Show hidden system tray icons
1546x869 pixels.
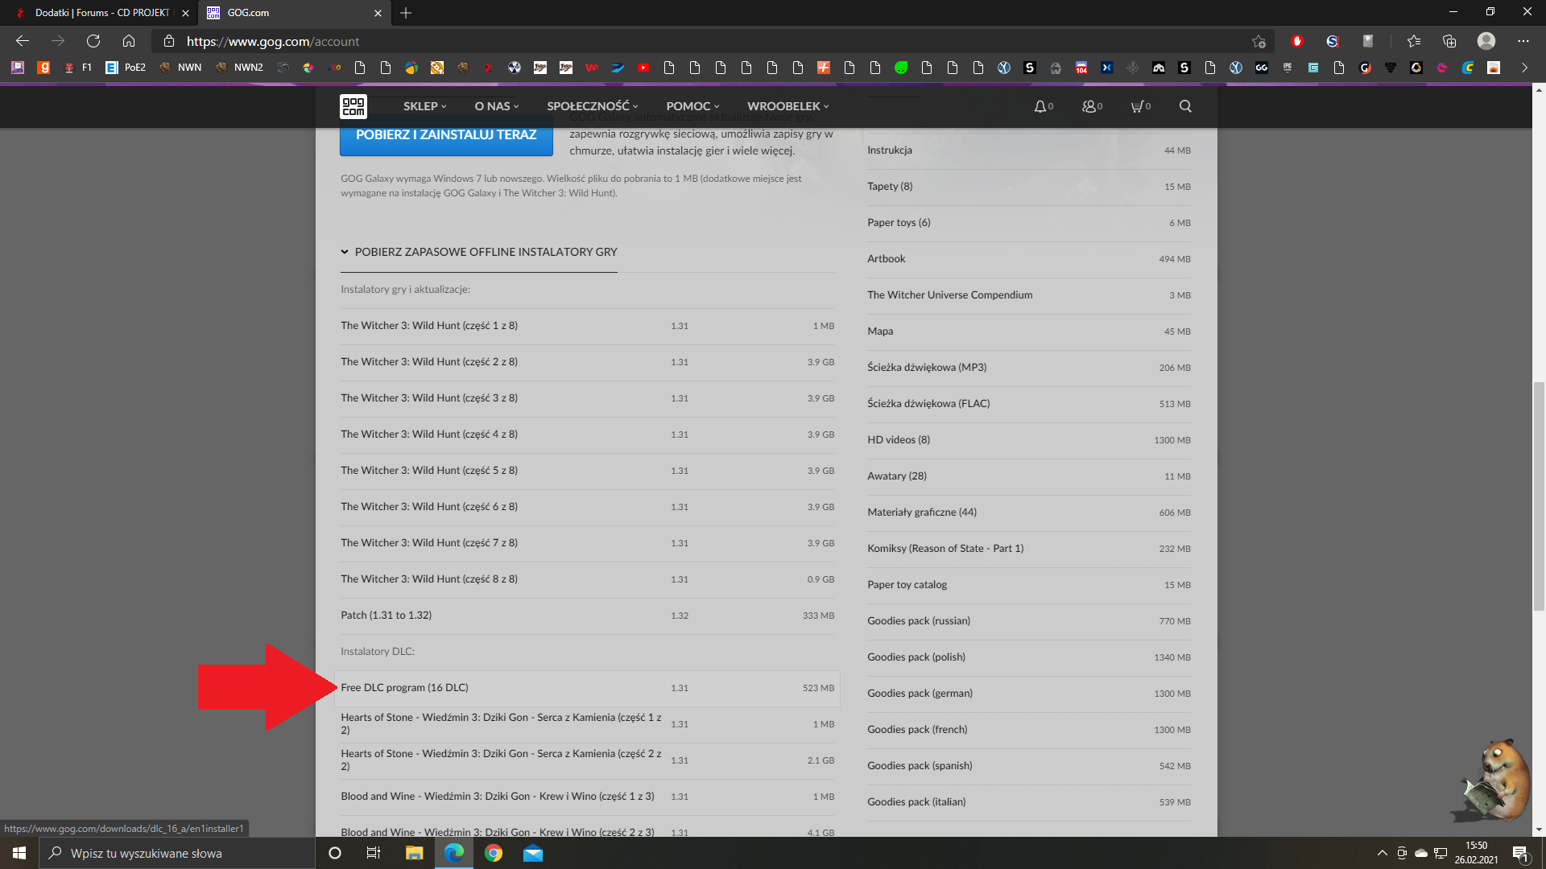click(1383, 853)
